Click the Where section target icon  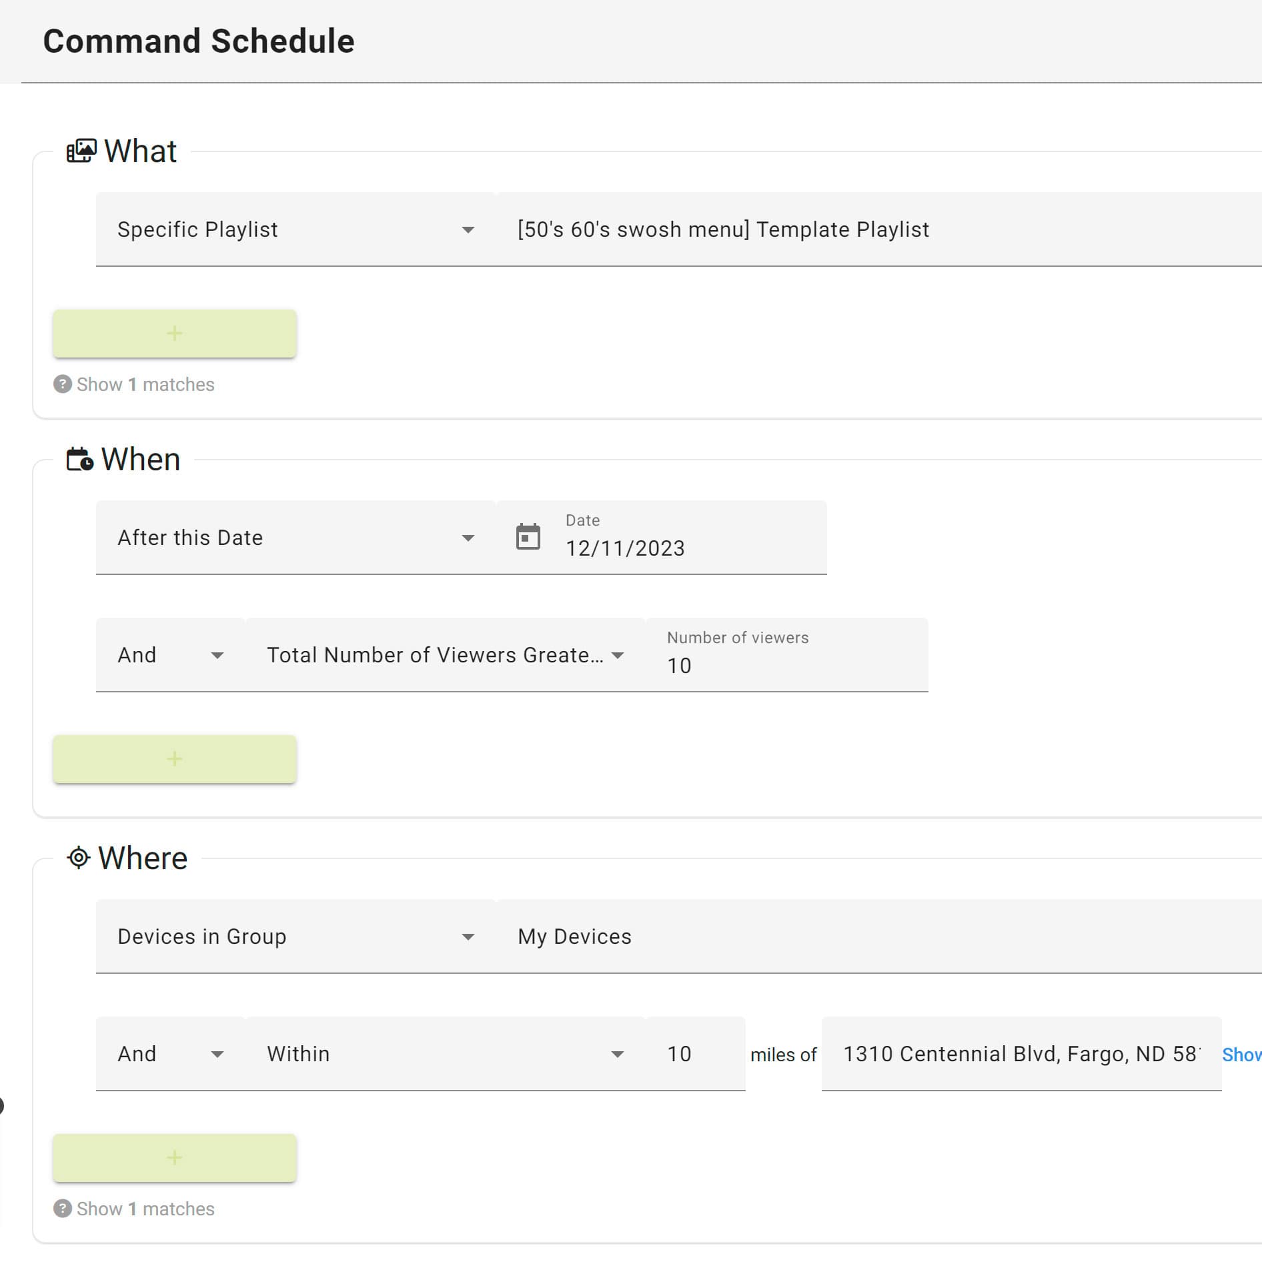click(x=79, y=858)
